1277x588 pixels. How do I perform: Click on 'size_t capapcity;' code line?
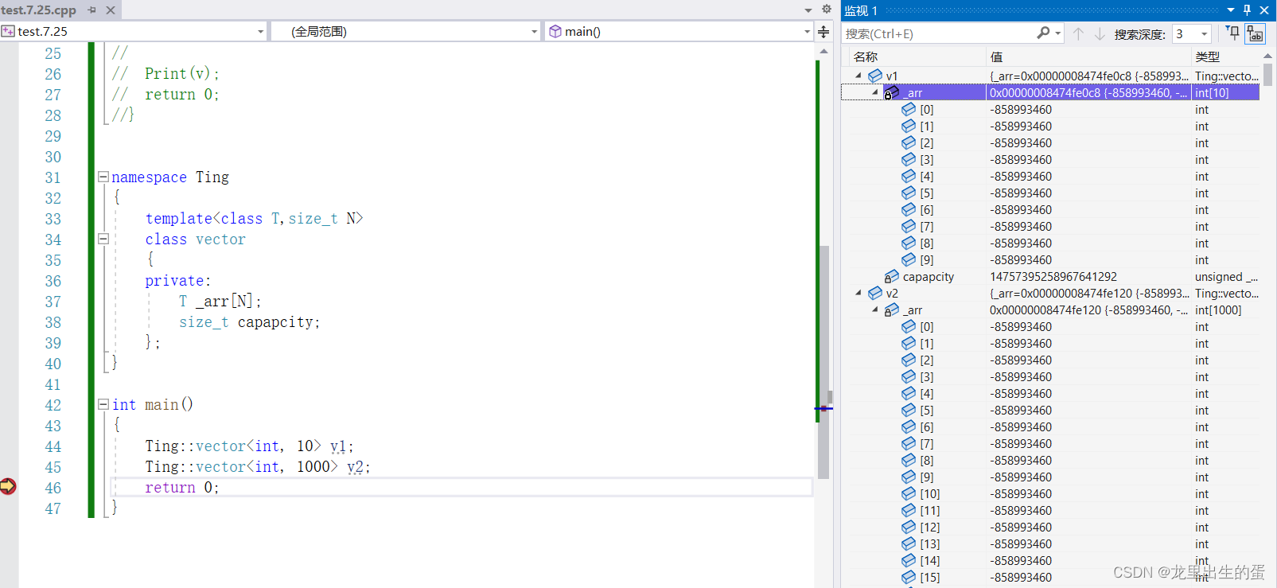(249, 322)
